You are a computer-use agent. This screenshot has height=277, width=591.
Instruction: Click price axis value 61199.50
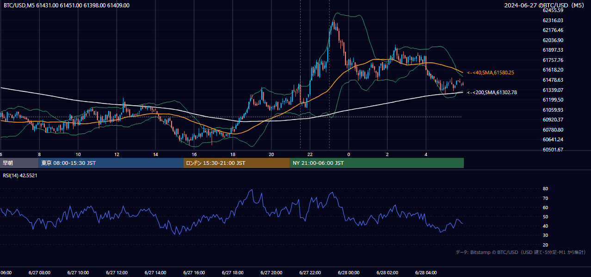[x=553, y=100]
